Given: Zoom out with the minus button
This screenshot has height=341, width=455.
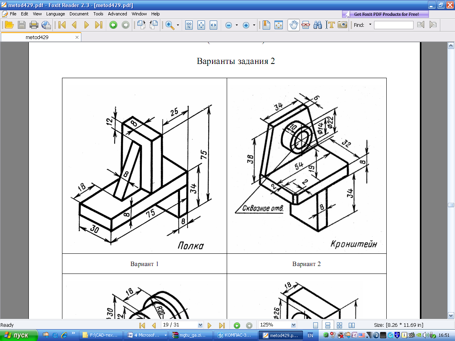Looking at the screenshot, I should point(229,25).
